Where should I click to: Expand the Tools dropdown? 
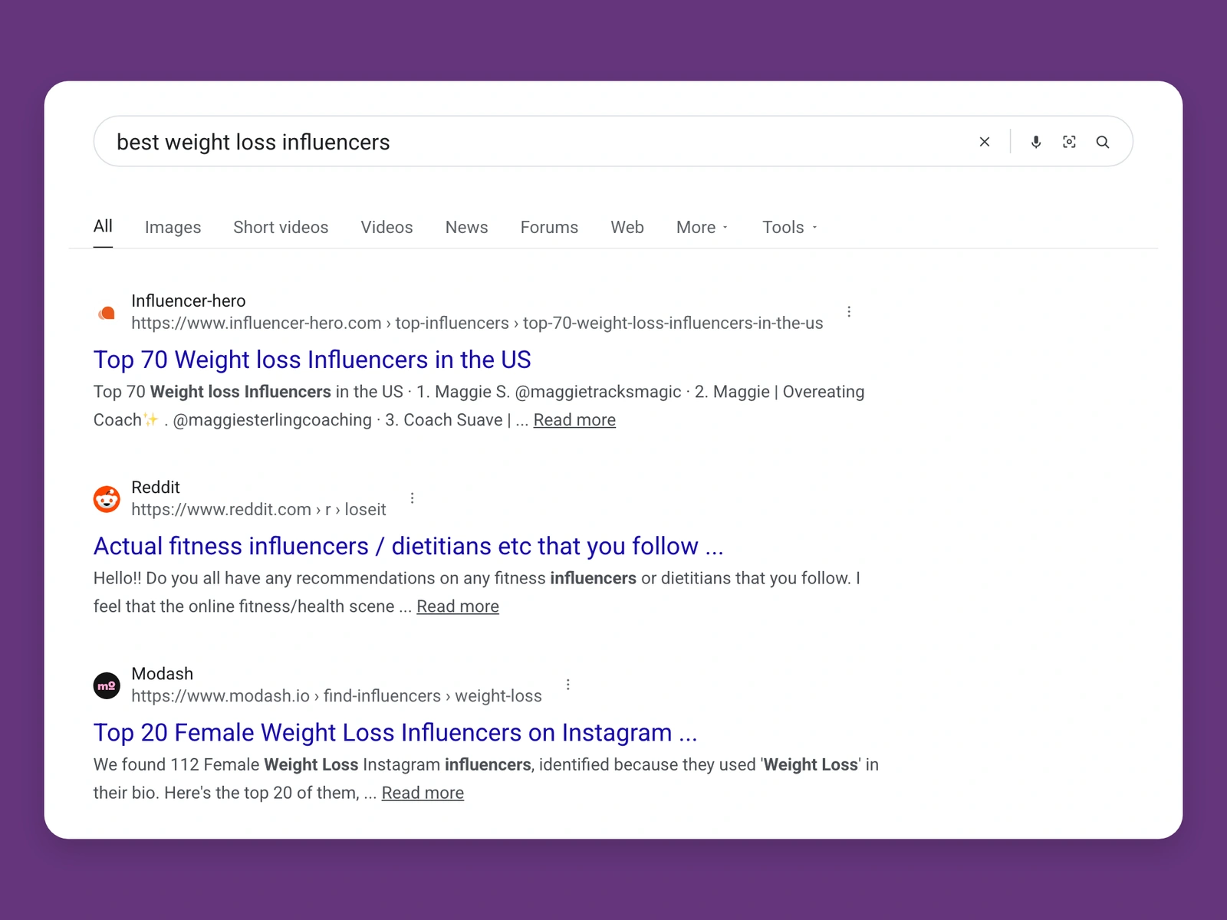[789, 227]
